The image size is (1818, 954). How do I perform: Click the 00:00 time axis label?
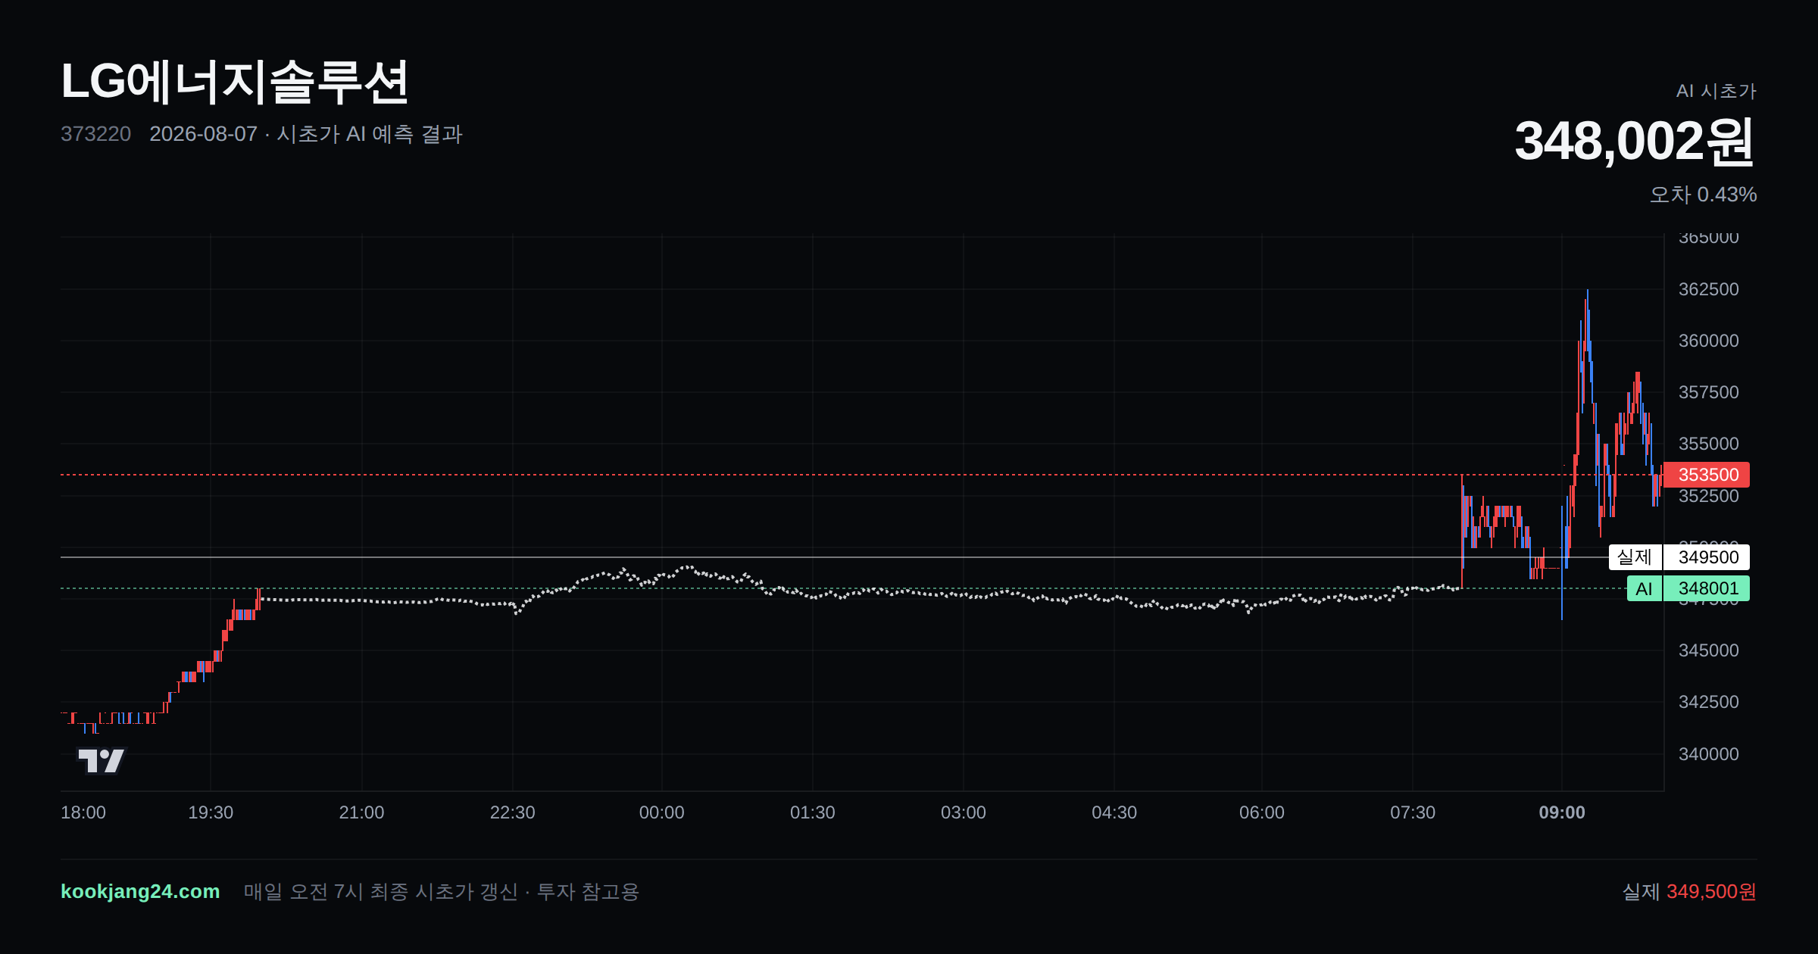(x=661, y=812)
